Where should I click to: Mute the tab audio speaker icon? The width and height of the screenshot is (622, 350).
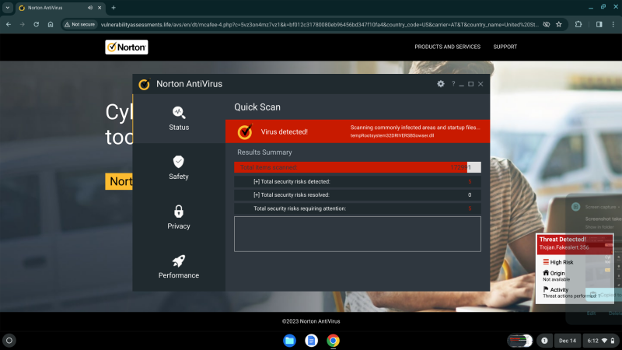(90, 8)
